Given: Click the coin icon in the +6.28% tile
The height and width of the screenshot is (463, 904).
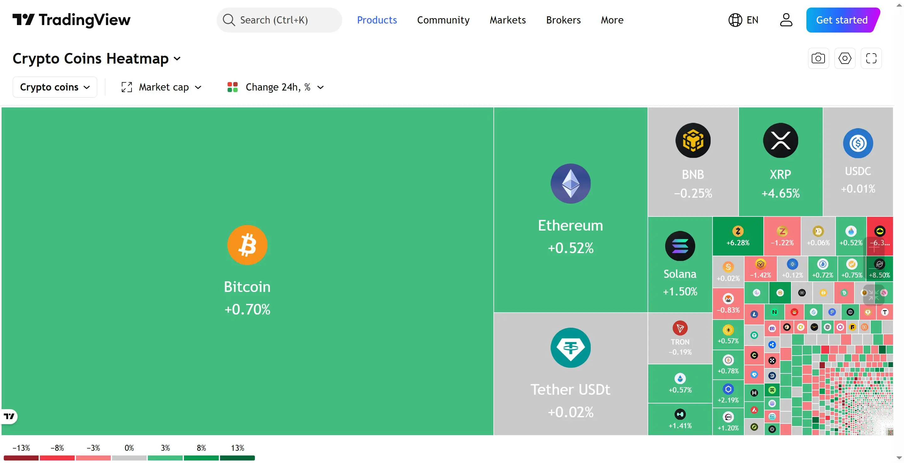Looking at the screenshot, I should [x=738, y=231].
